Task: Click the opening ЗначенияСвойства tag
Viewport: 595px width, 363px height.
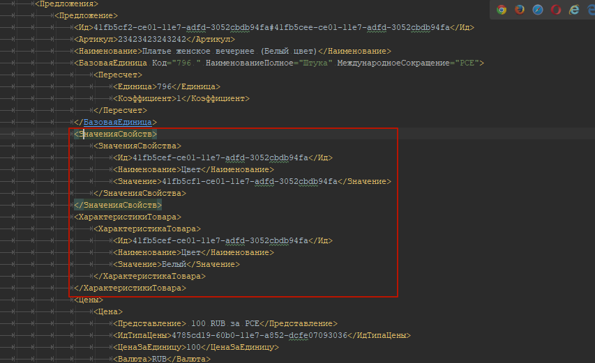Action: (137, 146)
